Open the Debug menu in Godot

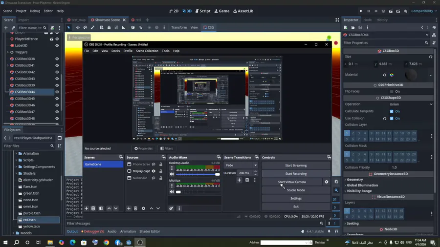[35, 11]
